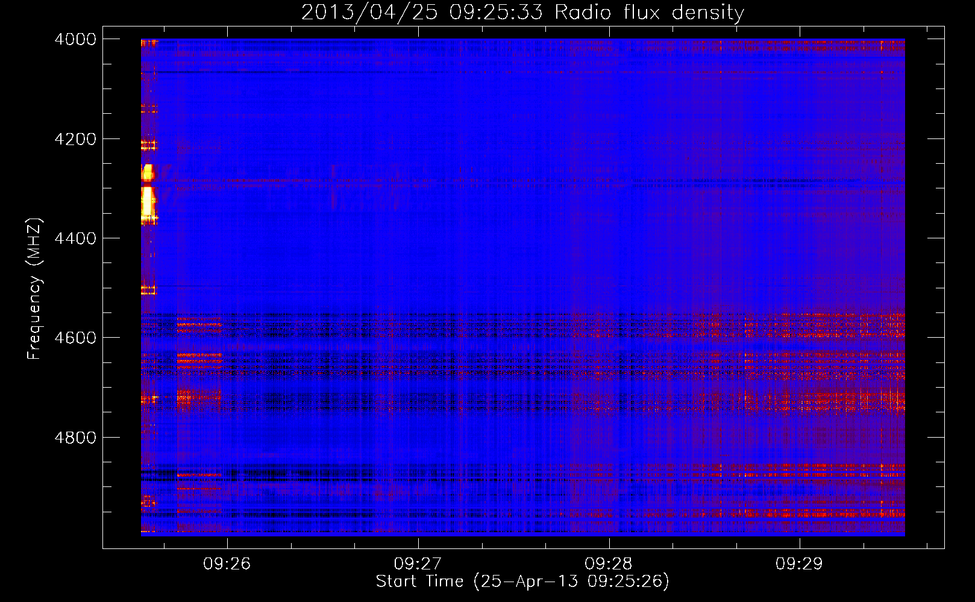This screenshot has width=975, height=602.
Task: Click the plot title "2013/04/25 09:25:33 Radio flux density"
Action: [522, 12]
